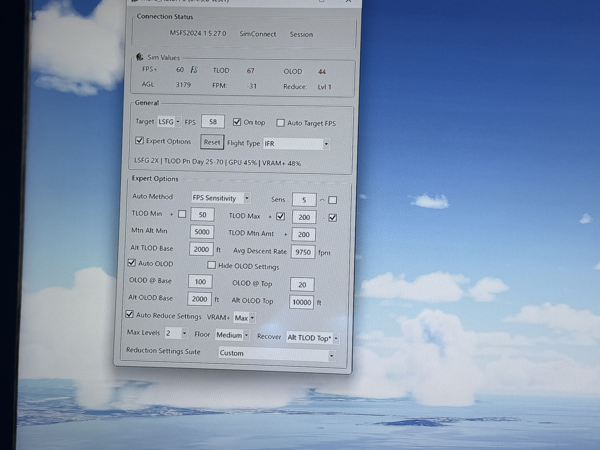Open the Target LSFG dropdown
600x450 pixels.
169,121
